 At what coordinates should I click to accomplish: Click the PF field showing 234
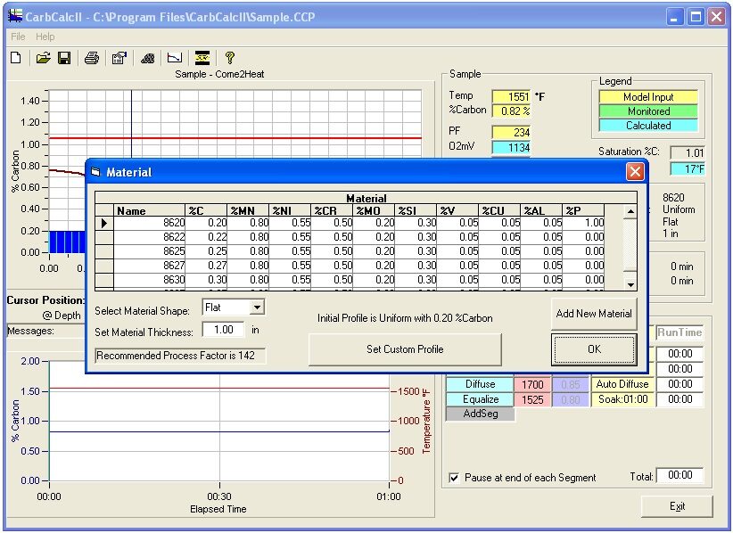point(511,132)
